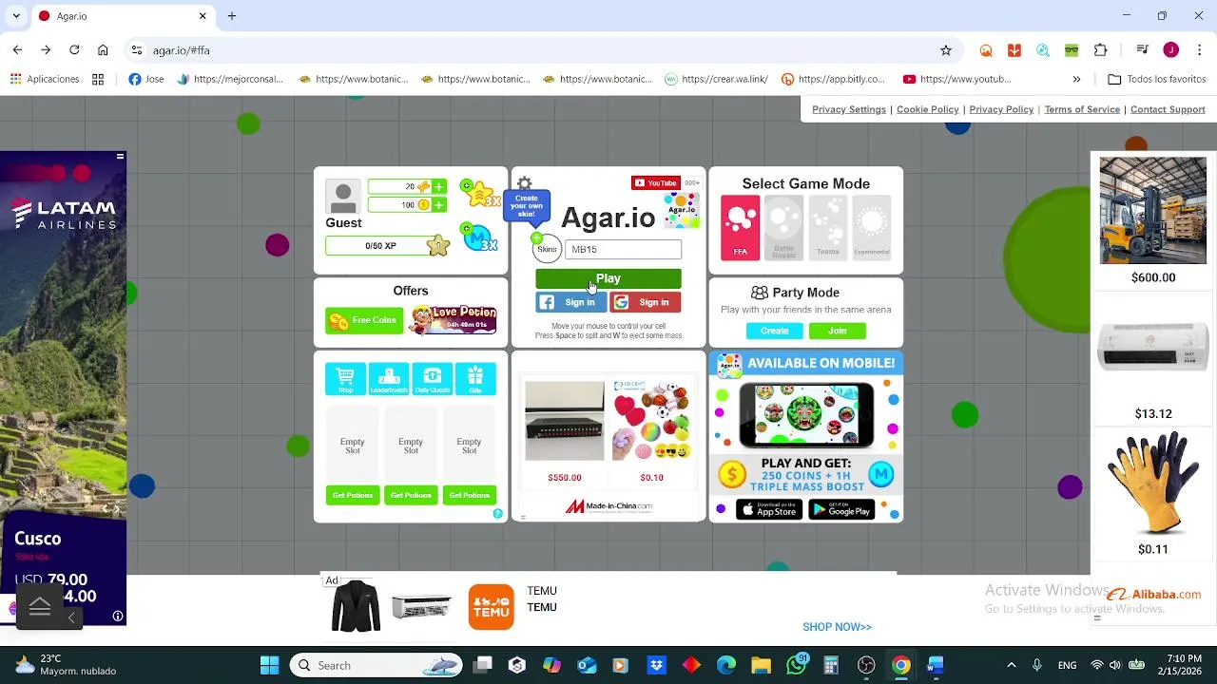Open the Aplicaciones bookmark
This screenshot has height=684, width=1217.
click(x=45, y=79)
